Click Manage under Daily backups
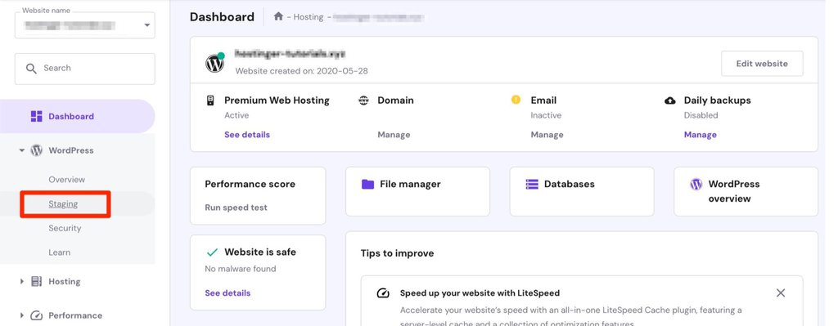The height and width of the screenshot is (326, 838). 701,135
